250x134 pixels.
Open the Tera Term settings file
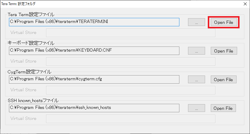(223, 22)
